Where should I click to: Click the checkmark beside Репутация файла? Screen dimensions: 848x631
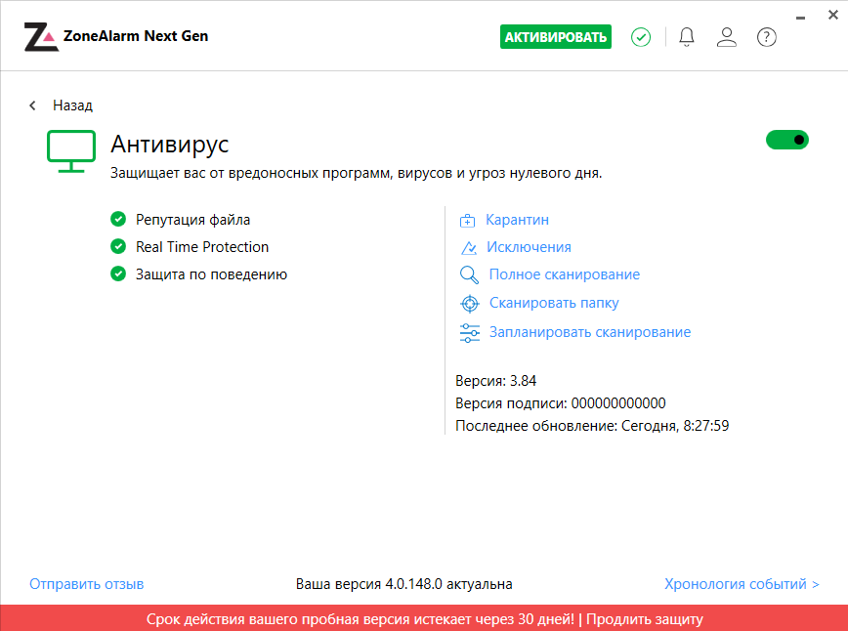click(x=118, y=219)
